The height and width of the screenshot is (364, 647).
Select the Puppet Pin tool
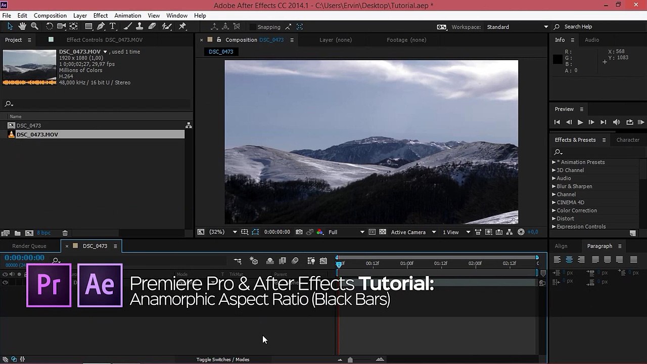(182, 26)
